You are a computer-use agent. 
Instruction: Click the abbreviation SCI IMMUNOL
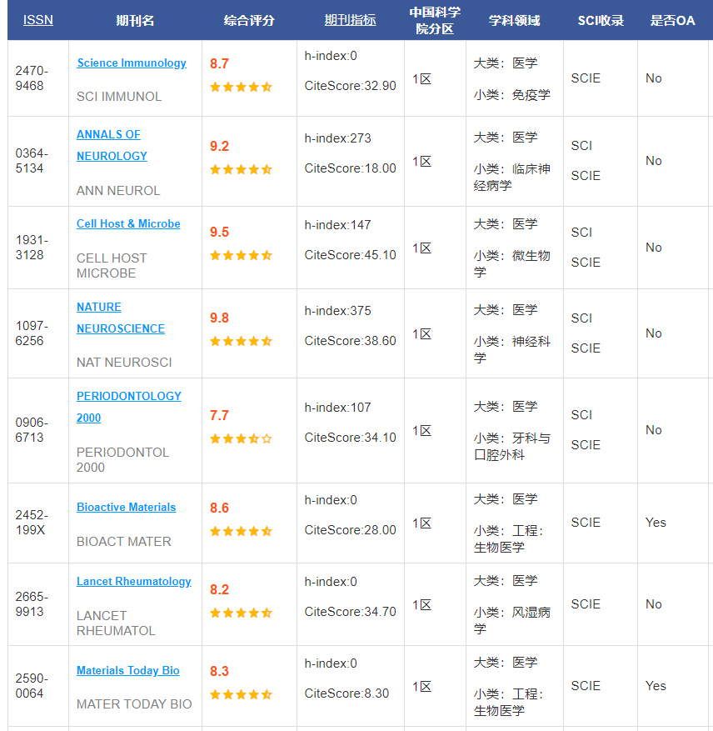pyautogui.click(x=119, y=97)
